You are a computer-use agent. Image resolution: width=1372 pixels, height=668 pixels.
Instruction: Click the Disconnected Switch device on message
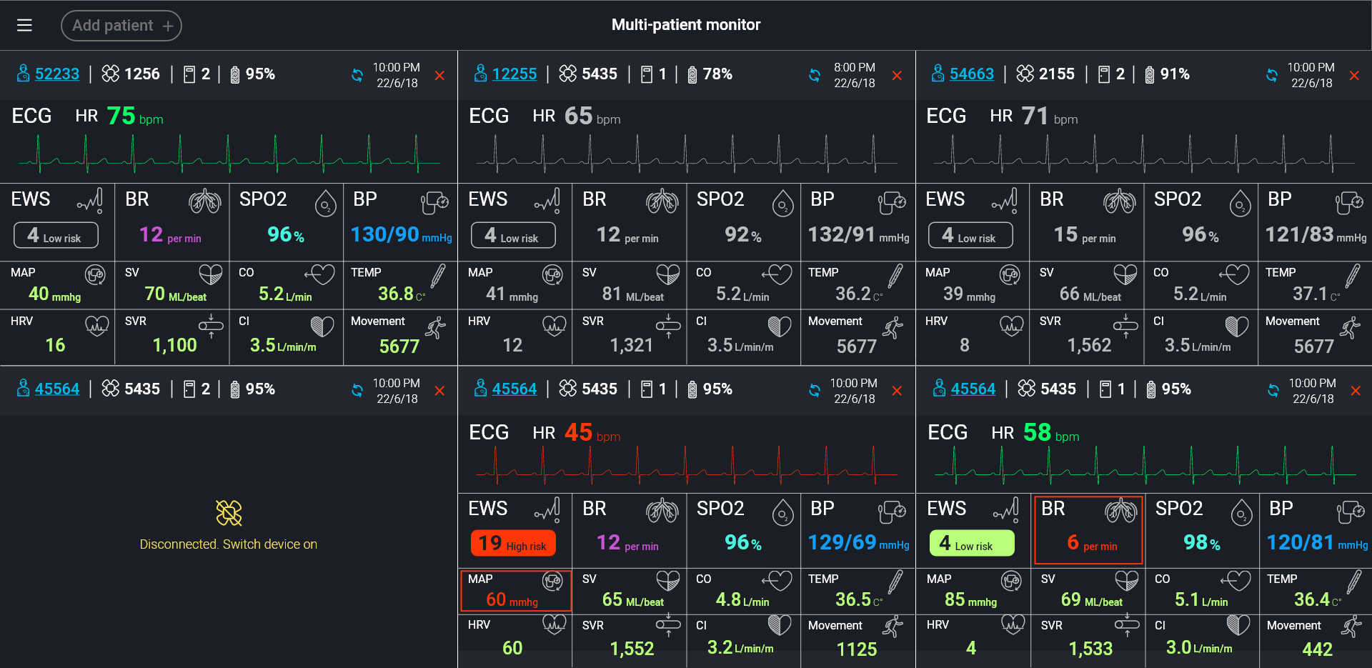[x=228, y=544]
